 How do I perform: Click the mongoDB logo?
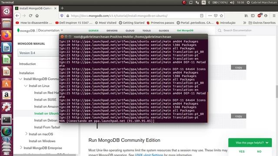click(26, 30)
